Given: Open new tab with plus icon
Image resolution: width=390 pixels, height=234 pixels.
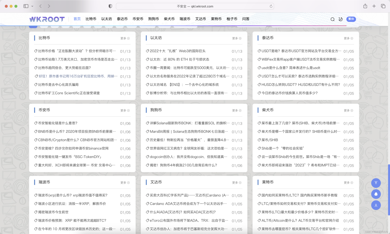Looking at the screenshot, I should (374, 6).
